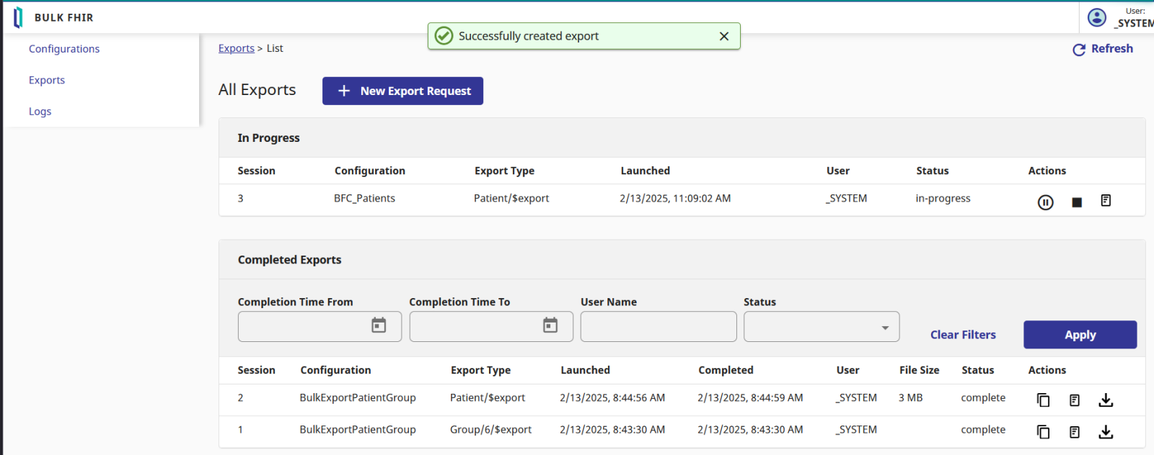Dismiss the success notification
This screenshot has height=455, width=1154.
click(724, 36)
